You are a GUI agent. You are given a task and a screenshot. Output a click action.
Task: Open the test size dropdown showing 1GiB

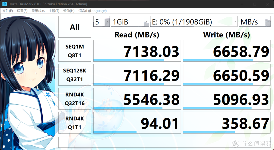click(130, 21)
